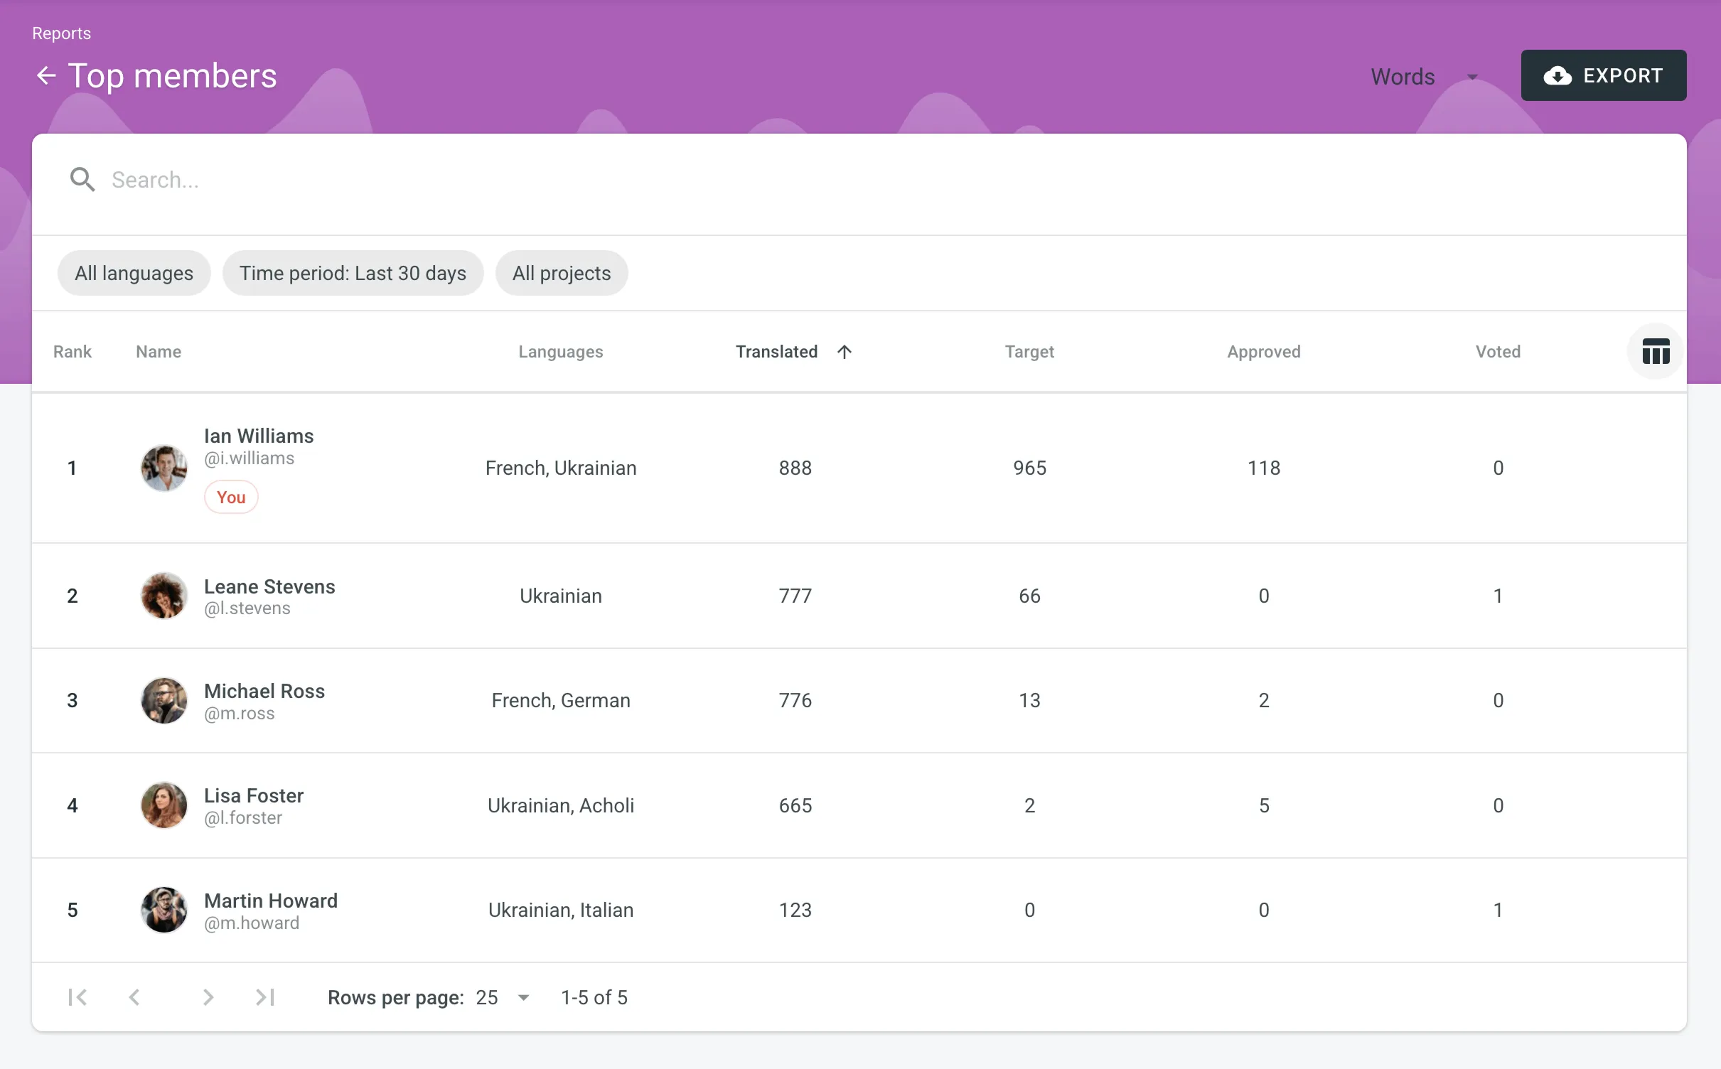Open the All projects filter chip
The height and width of the screenshot is (1069, 1721).
coord(561,273)
